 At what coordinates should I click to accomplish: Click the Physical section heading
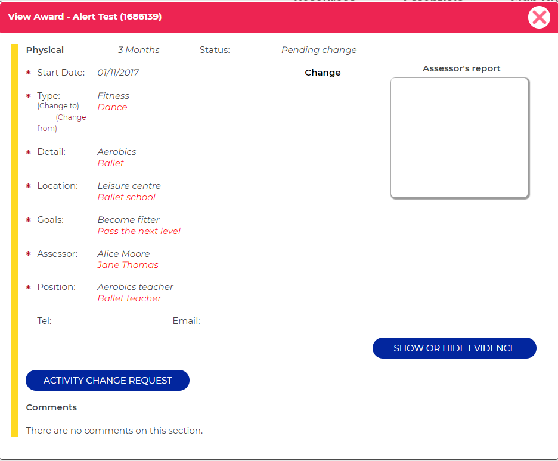click(45, 50)
